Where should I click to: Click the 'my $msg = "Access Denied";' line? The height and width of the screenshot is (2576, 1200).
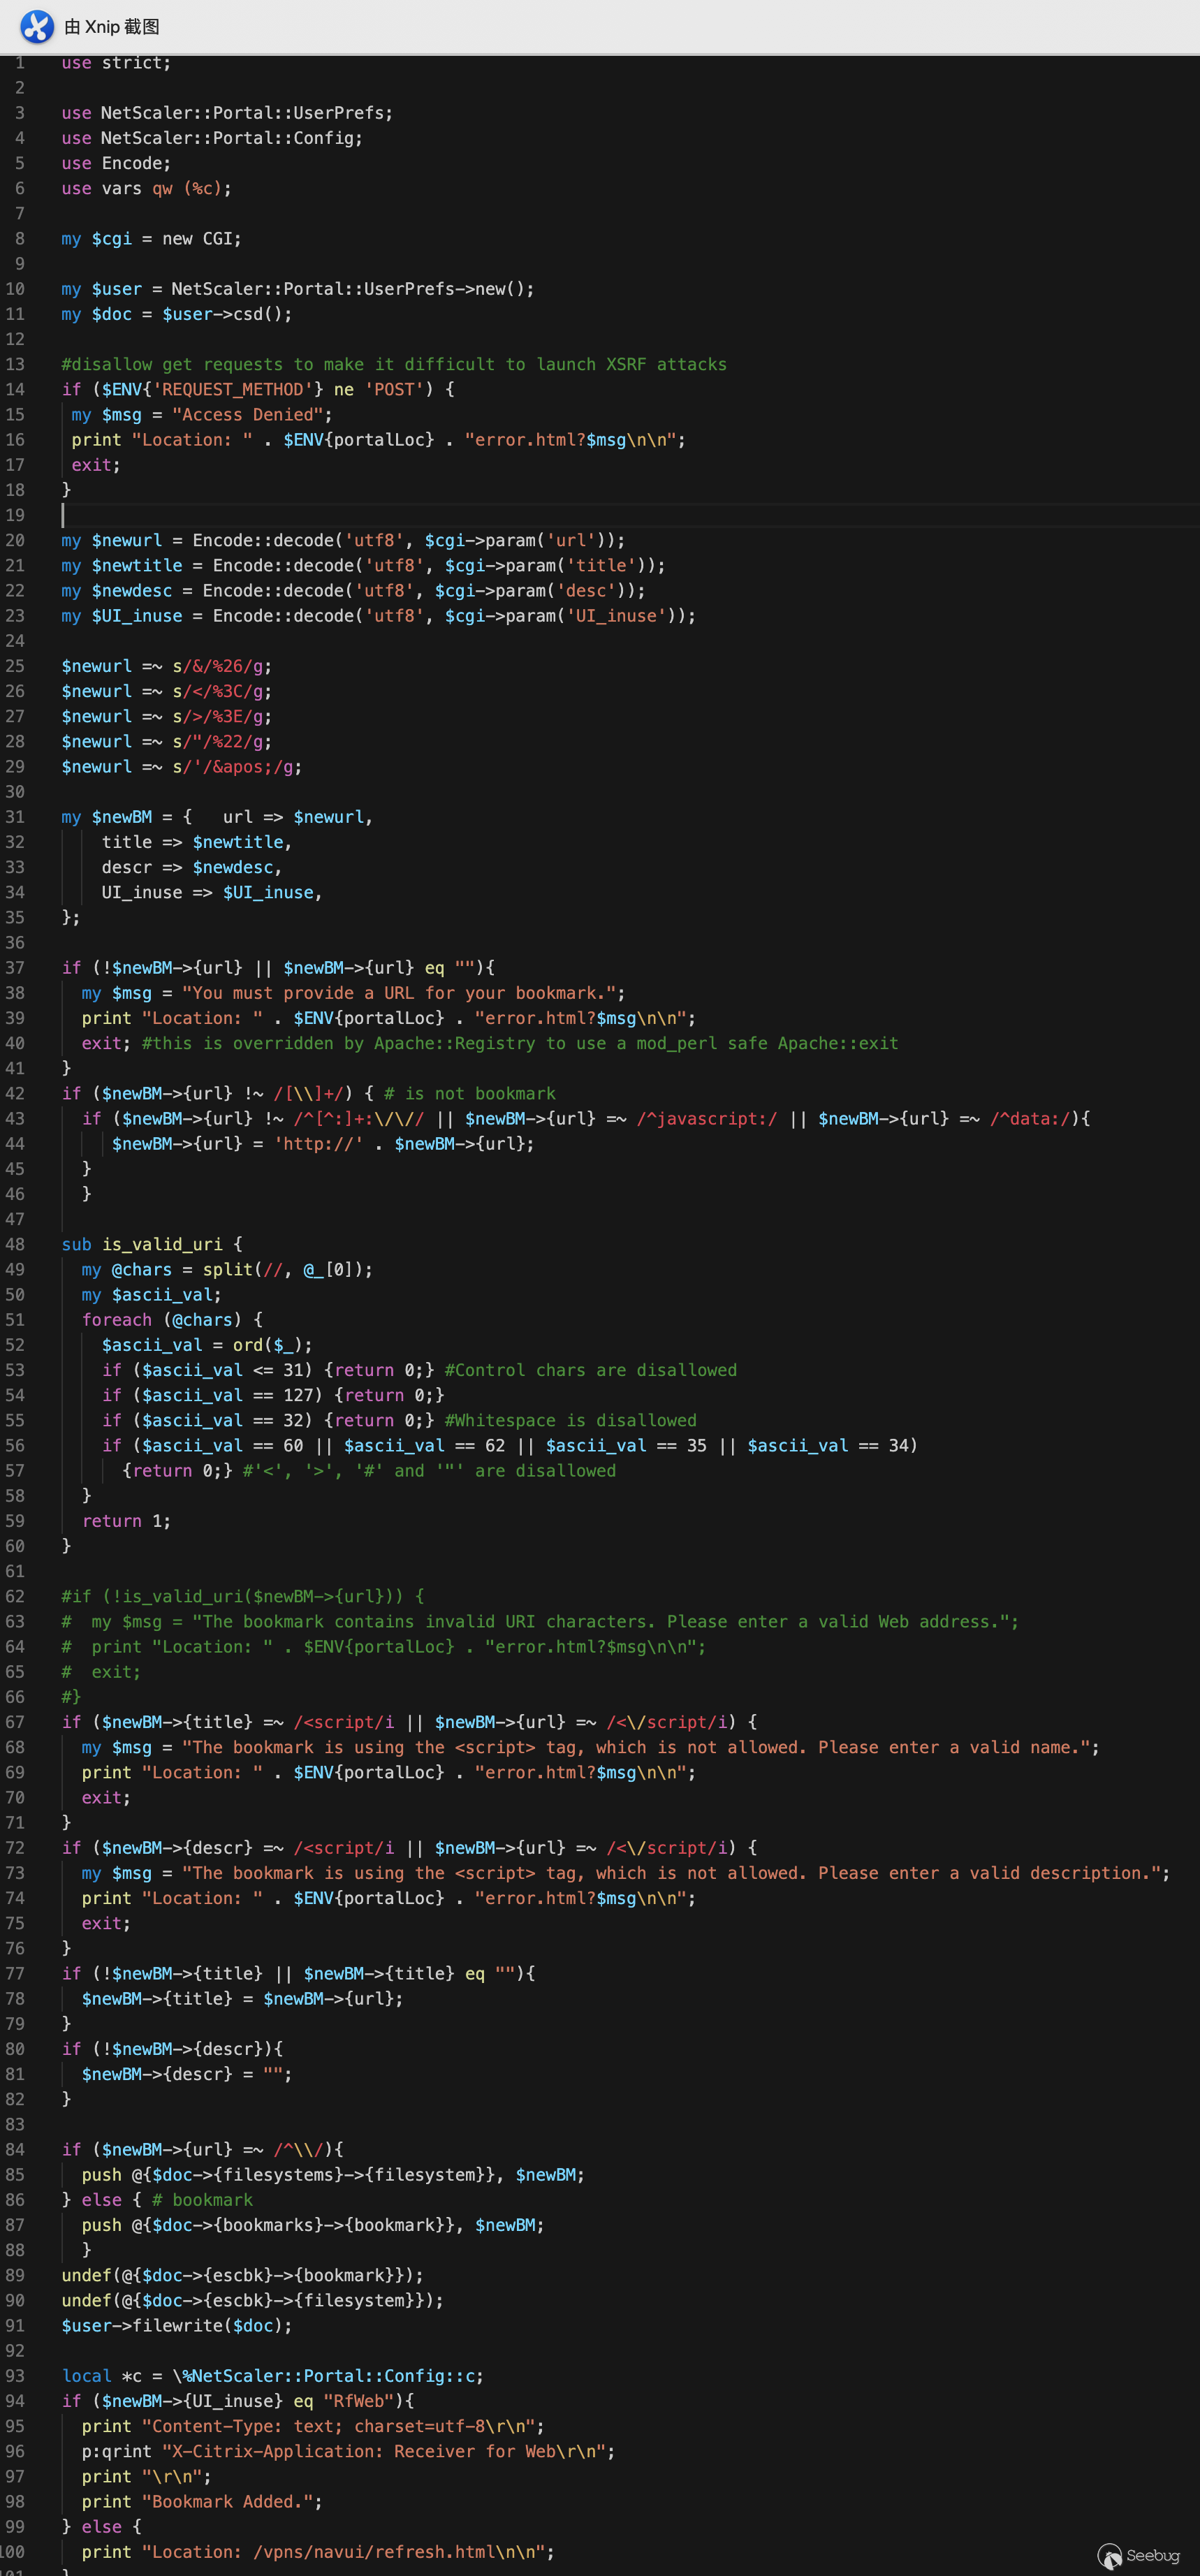tap(202, 414)
